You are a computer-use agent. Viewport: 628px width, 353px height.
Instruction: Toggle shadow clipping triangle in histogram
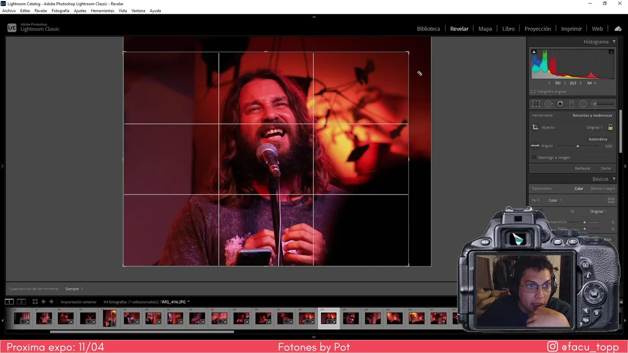click(x=534, y=51)
